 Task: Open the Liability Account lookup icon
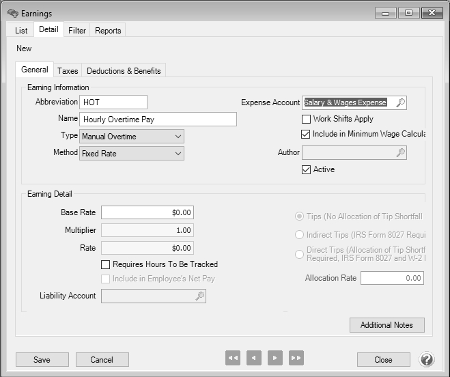[x=199, y=296]
